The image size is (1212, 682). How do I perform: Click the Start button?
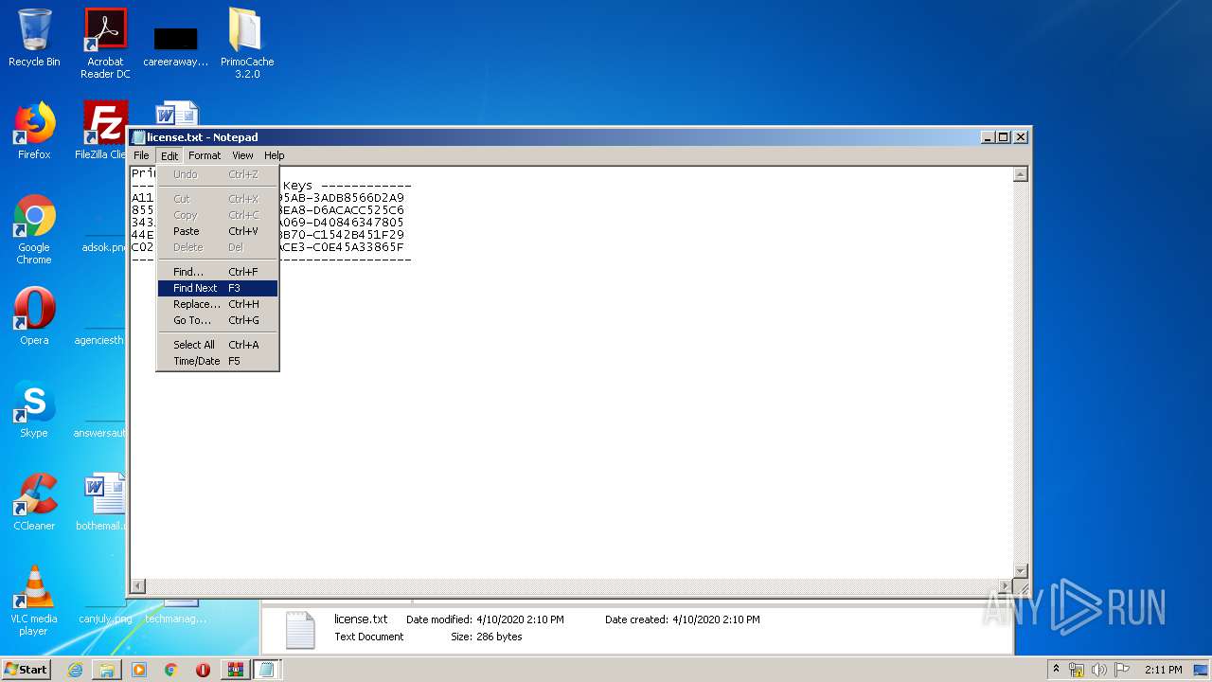point(27,670)
